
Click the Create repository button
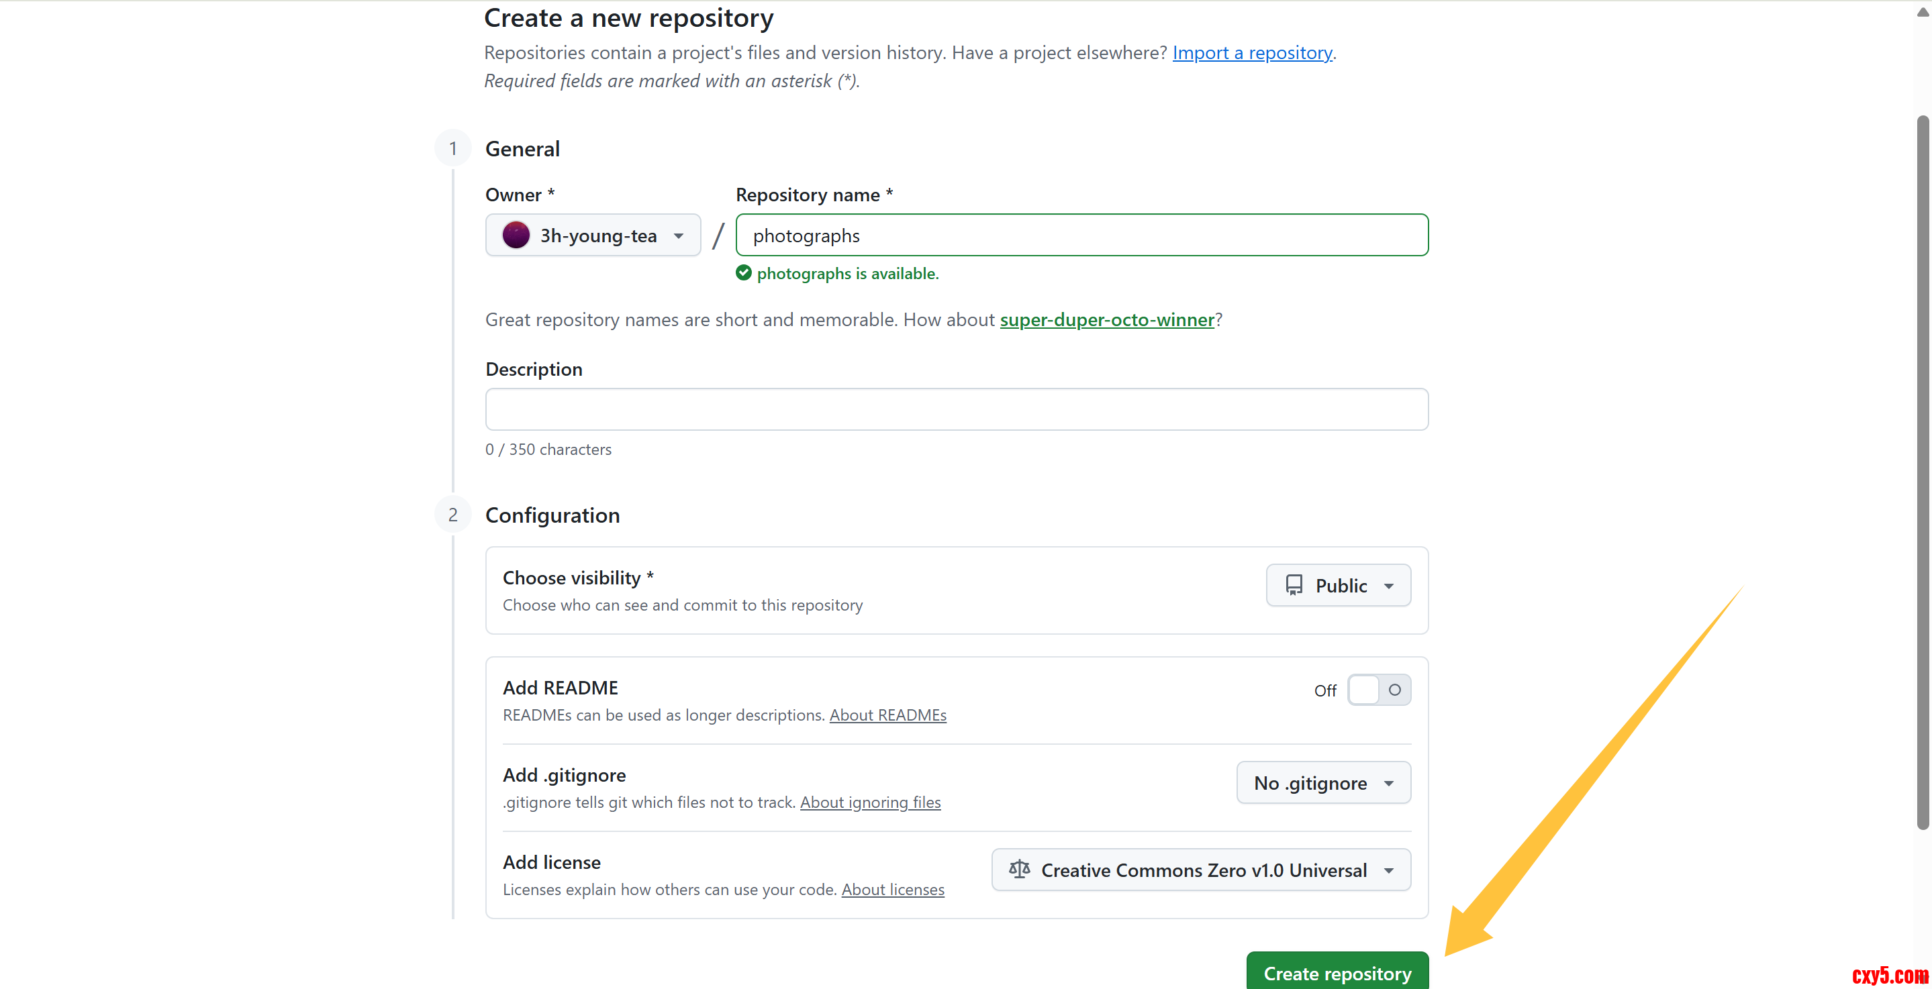[x=1337, y=972]
